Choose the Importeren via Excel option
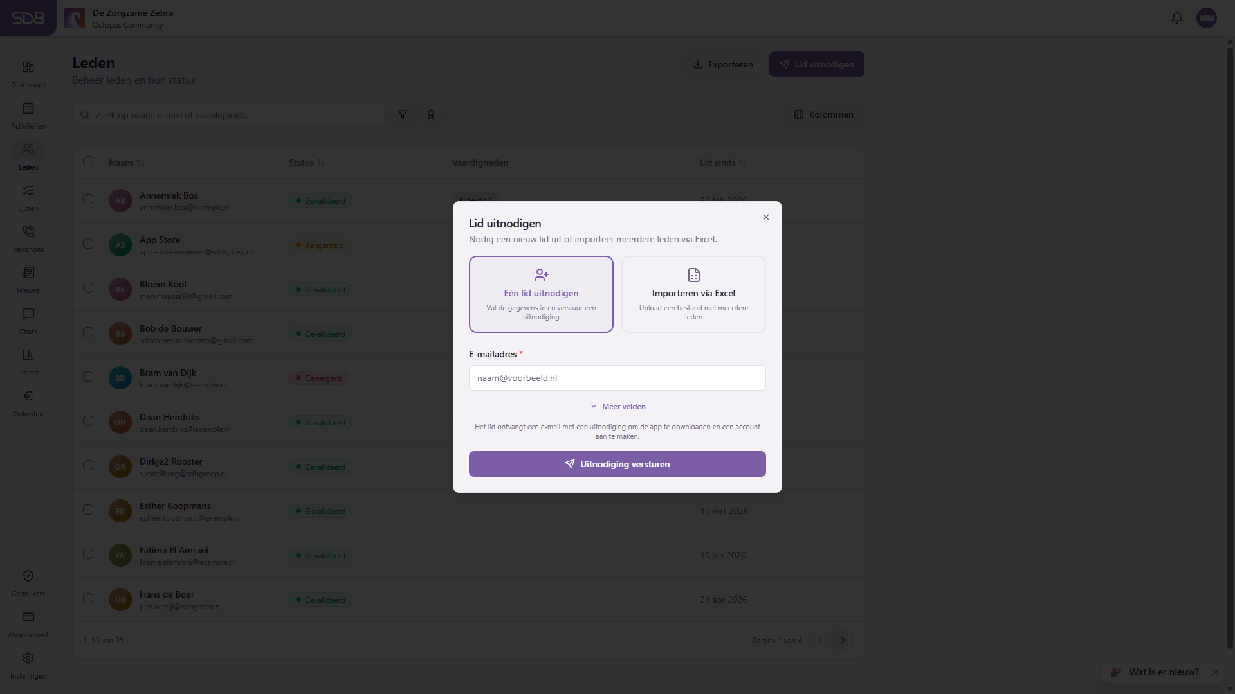The height and width of the screenshot is (694, 1235). 693,294
